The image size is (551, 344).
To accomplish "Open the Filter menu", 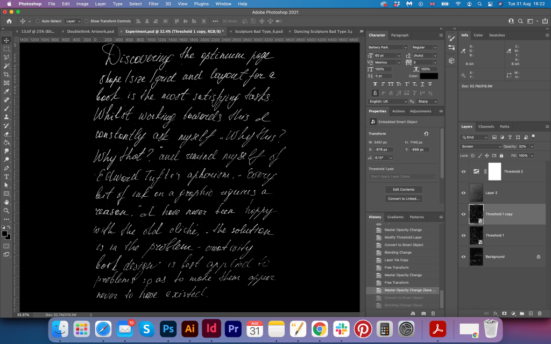I will tap(153, 4).
